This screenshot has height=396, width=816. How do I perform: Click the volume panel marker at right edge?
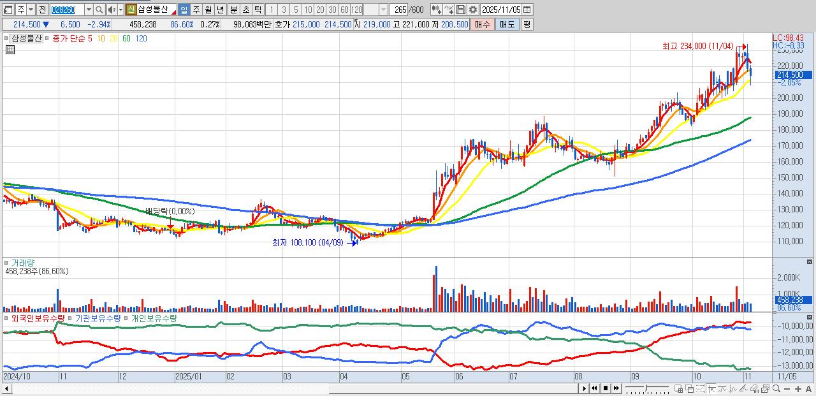click(810, 262)
